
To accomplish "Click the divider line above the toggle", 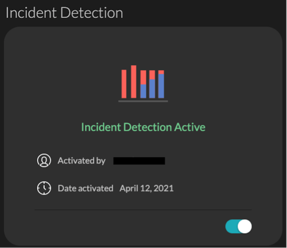I will tap(143, 209).
